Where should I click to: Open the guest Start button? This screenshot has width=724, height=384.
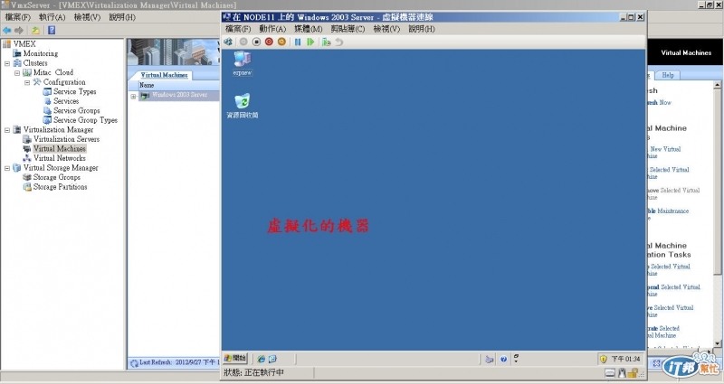point(235,358)
